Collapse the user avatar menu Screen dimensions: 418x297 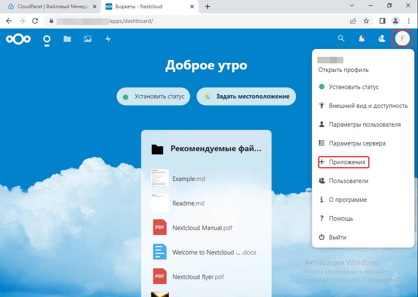coord(402,38)
